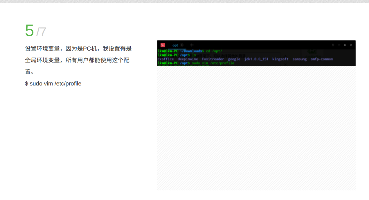Click the sudo vim /etc/profile slide text
This screenshot has width=369, height=200.
[53, 83]
